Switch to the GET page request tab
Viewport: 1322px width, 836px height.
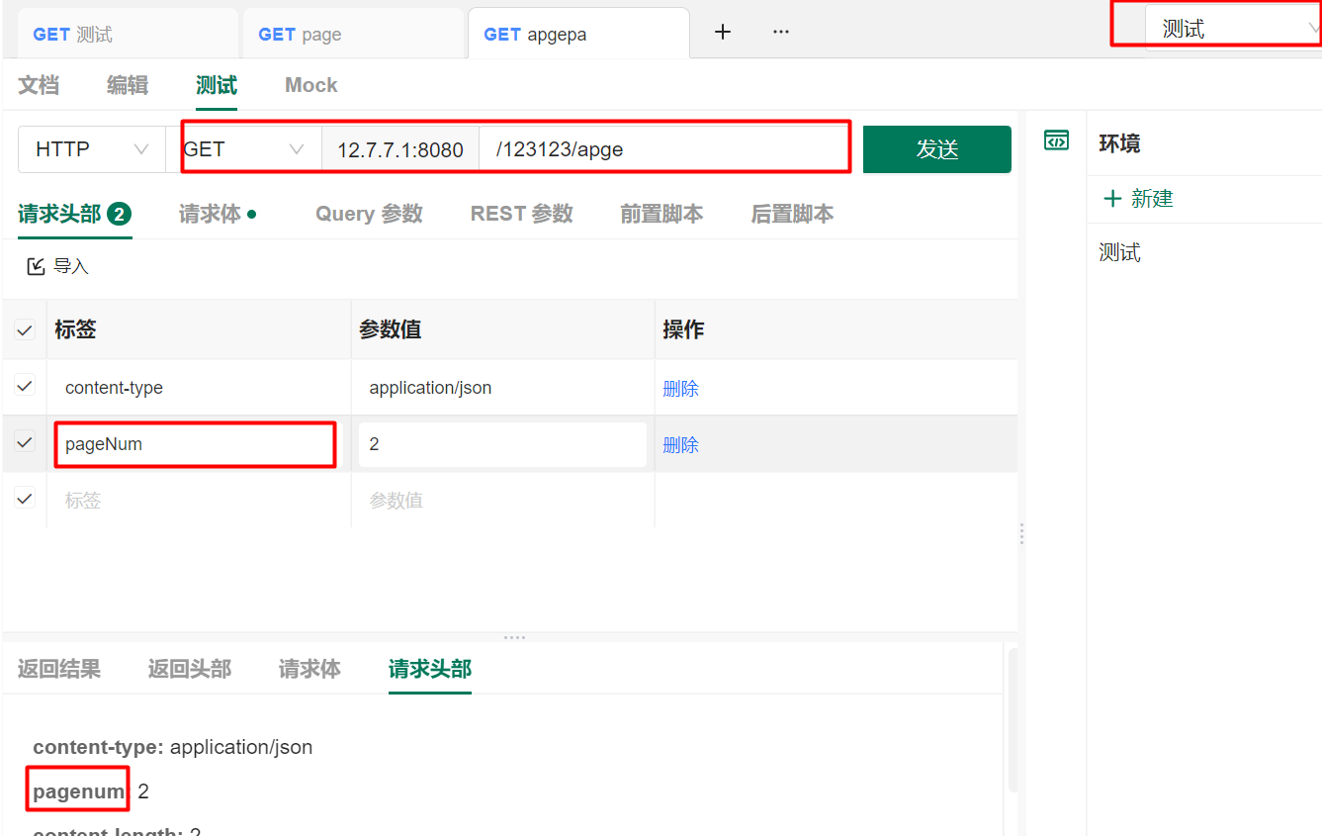coord(353,35)
